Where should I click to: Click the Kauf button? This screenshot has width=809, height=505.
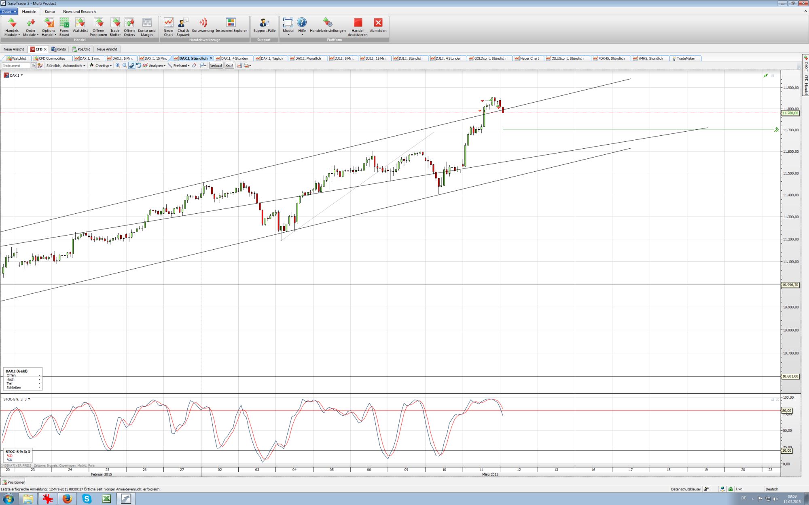coord(229,65)
